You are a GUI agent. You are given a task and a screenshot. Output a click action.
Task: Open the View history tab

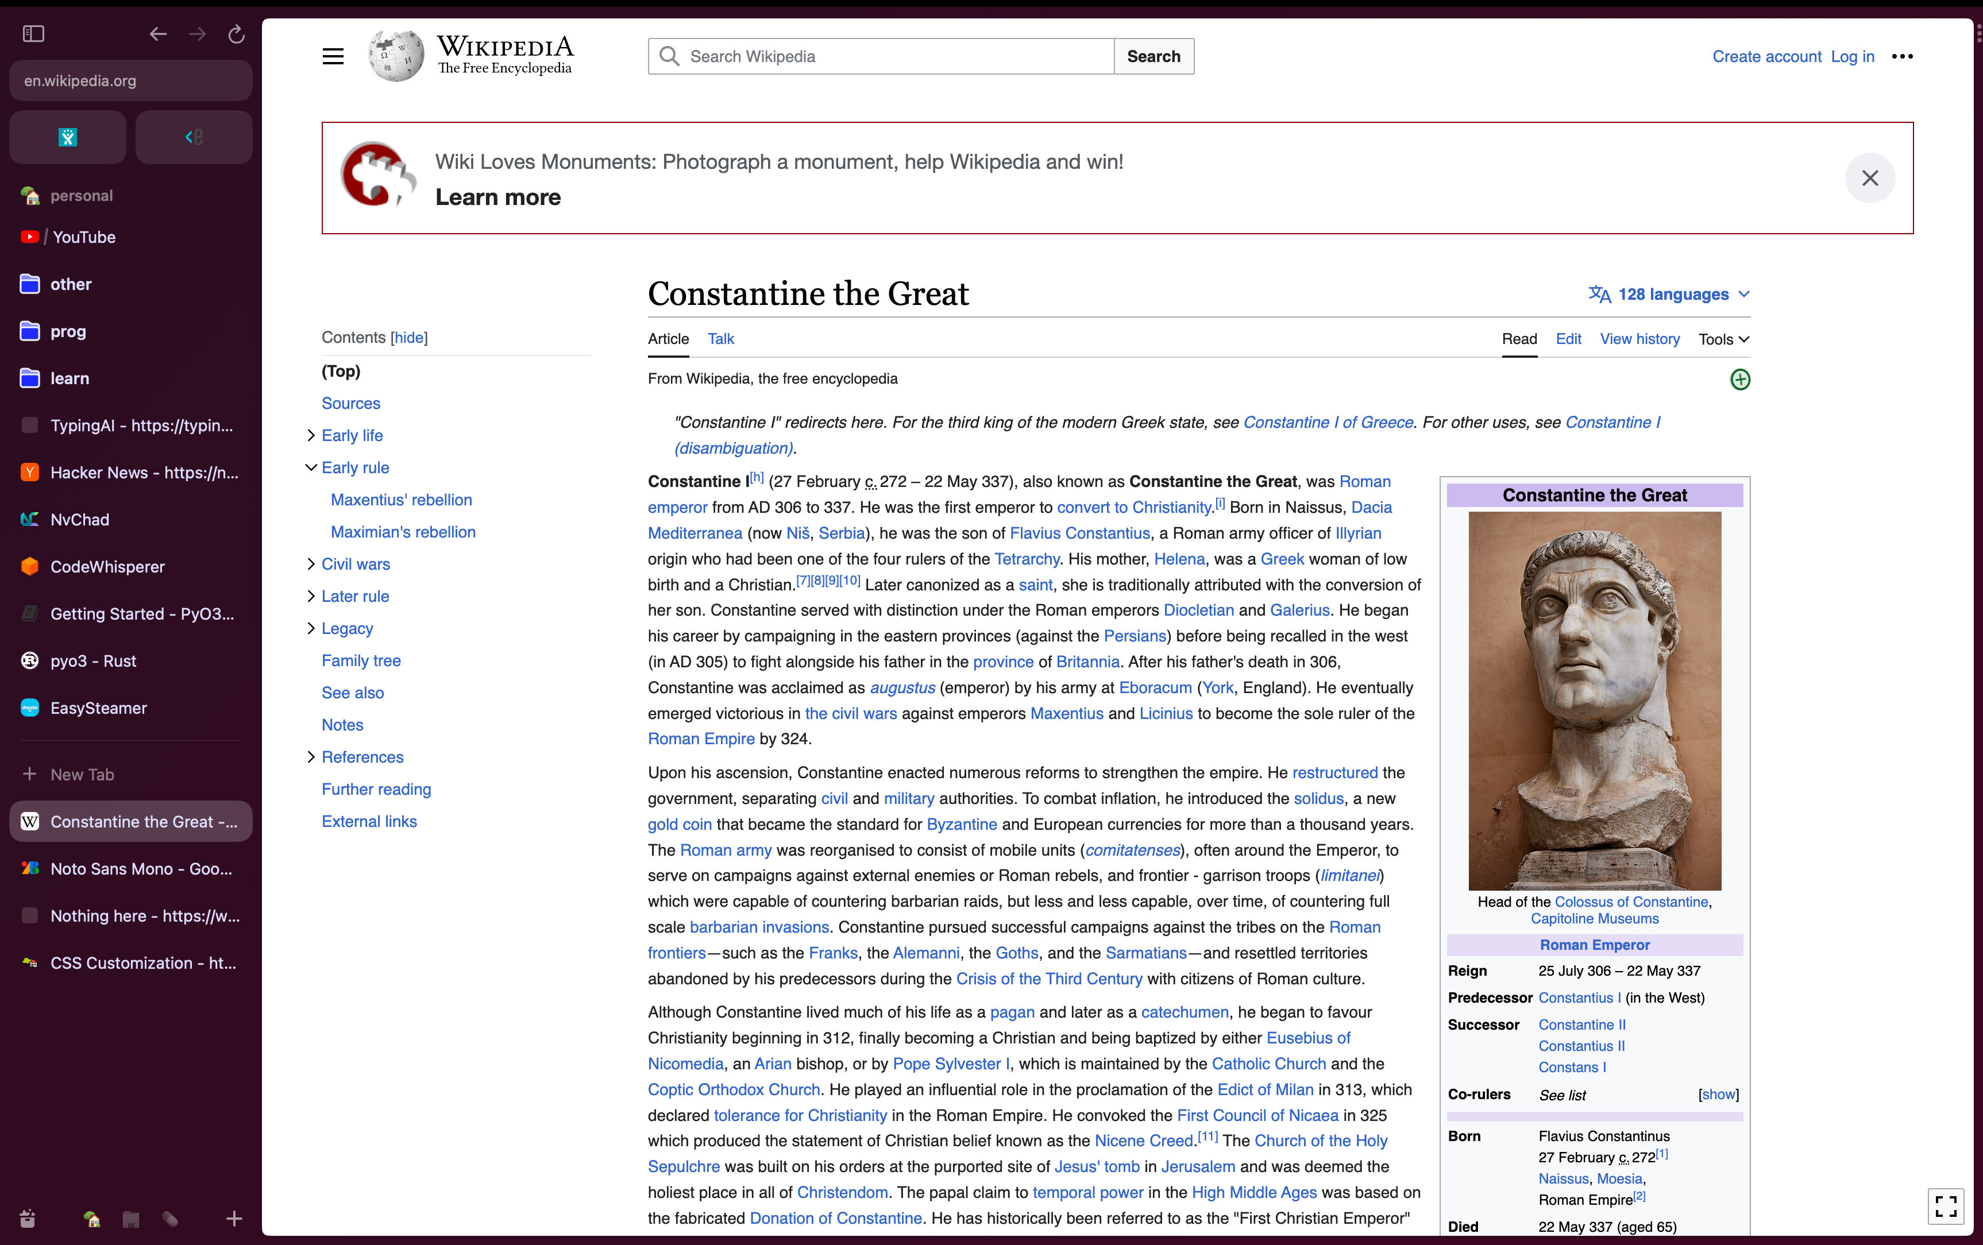click(x=1639, y=338)
